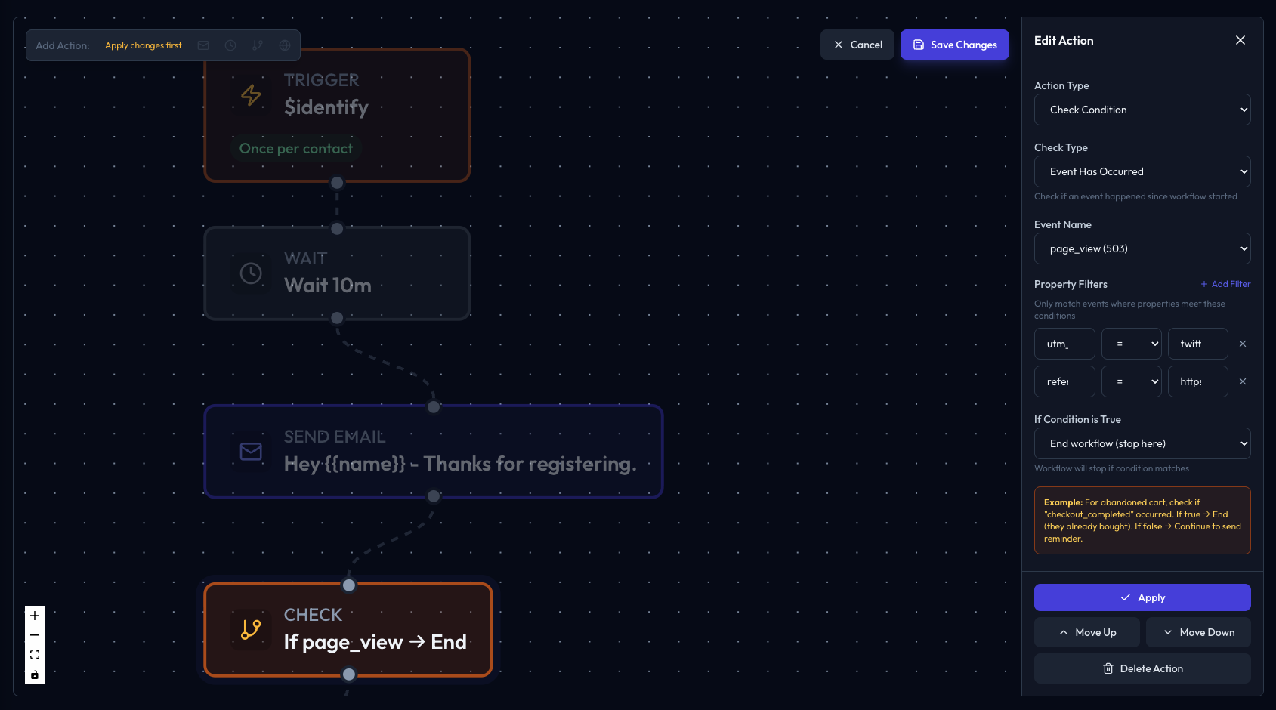
Task: Open the Action Type dropdown
Action: pos(1142,110)
